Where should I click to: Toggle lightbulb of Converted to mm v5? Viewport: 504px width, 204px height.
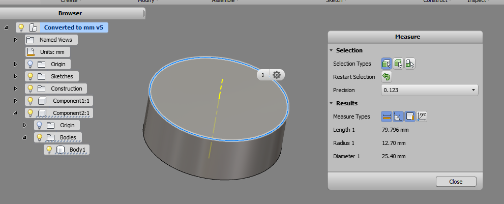(x=21, y=27)
